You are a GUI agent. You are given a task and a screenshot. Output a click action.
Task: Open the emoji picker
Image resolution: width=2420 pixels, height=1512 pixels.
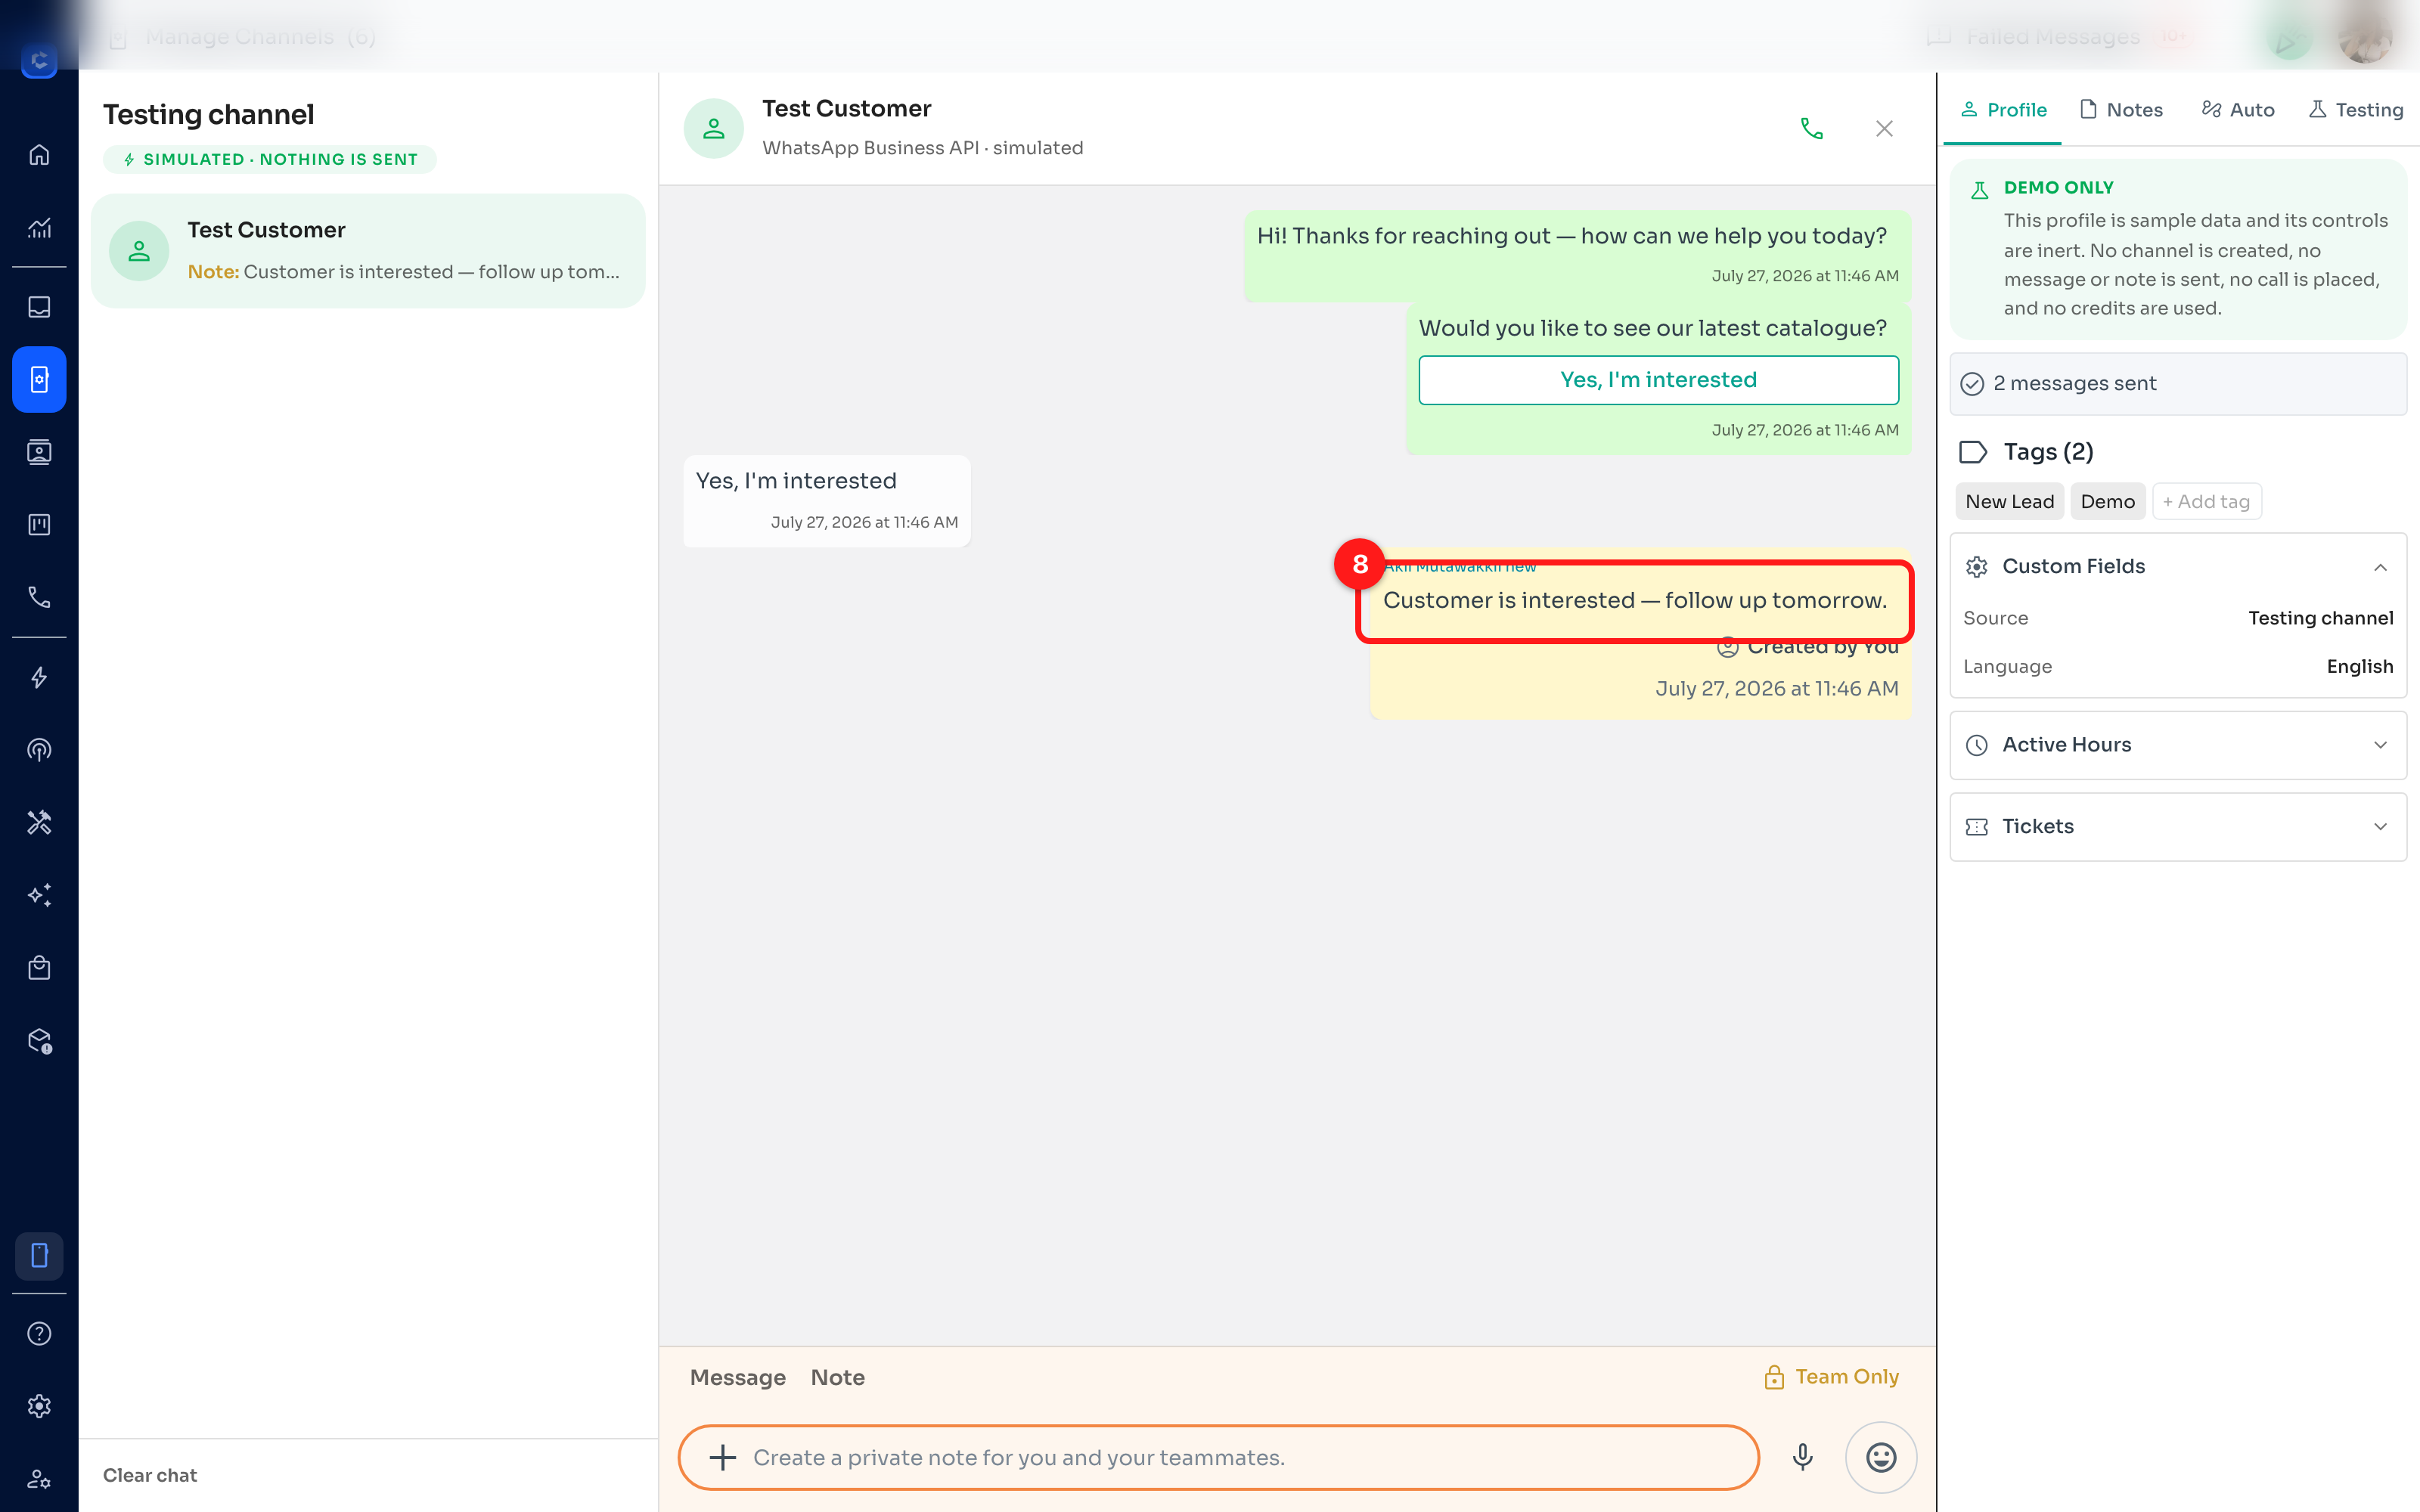coord(1881,1457)
